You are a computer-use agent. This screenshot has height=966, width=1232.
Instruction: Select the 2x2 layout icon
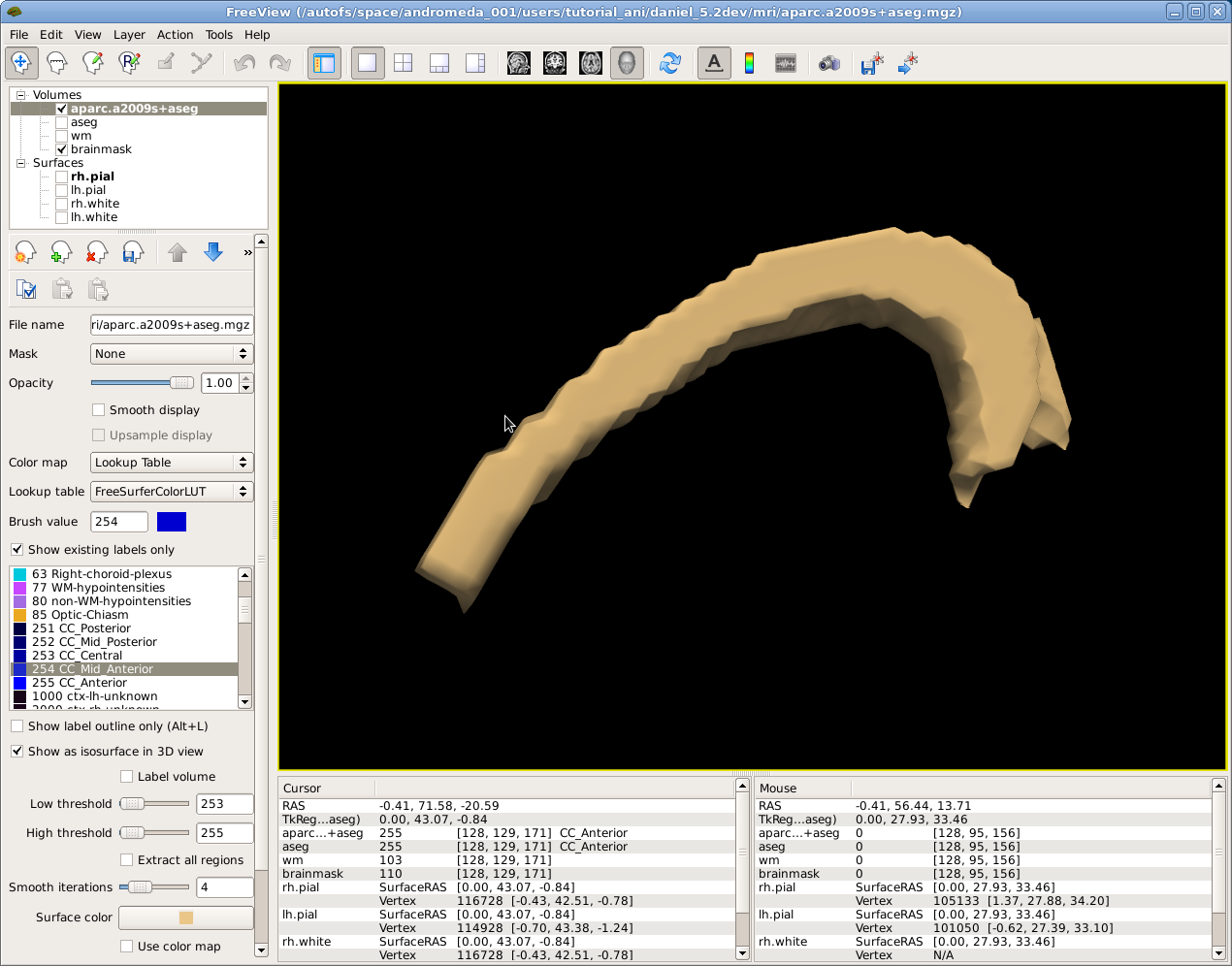pos(404,63)
